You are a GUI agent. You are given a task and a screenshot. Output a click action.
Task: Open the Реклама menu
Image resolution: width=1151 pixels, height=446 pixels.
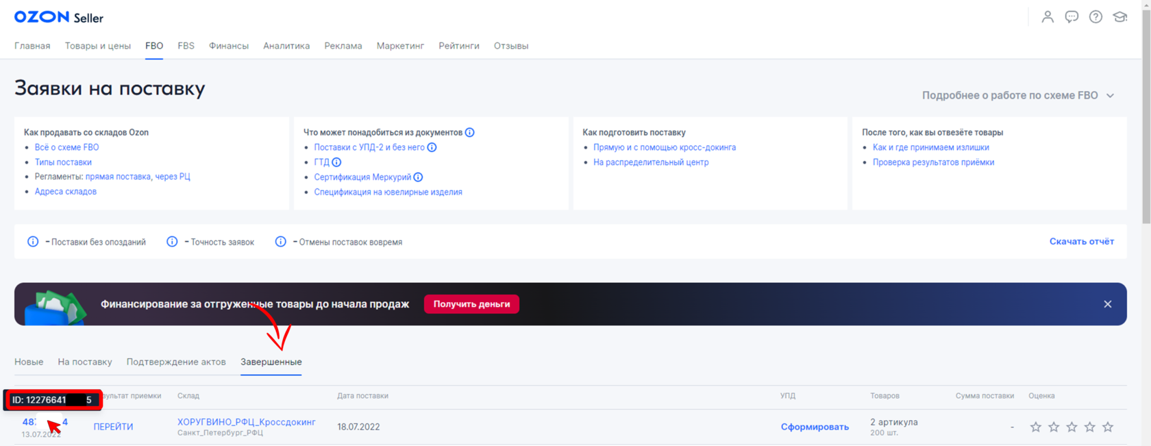click(x=343, y=46)
